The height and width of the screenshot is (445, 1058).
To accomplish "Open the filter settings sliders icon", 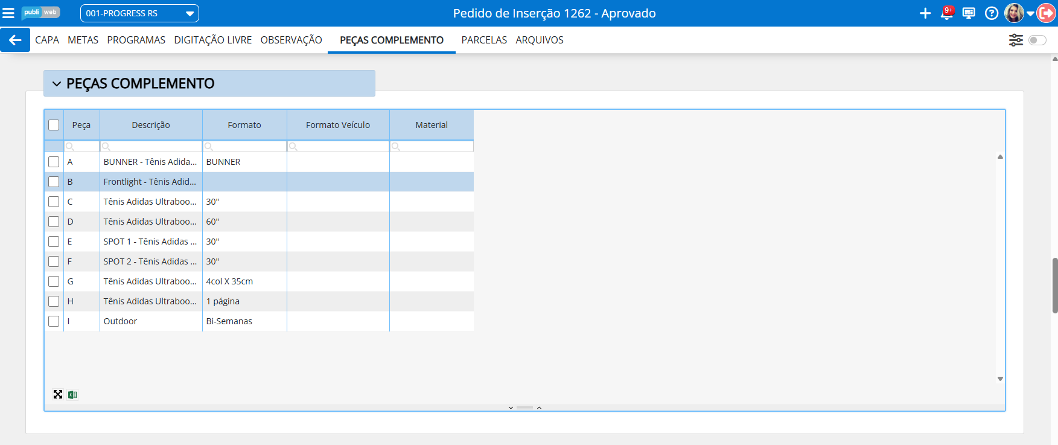I will 1016,40.
